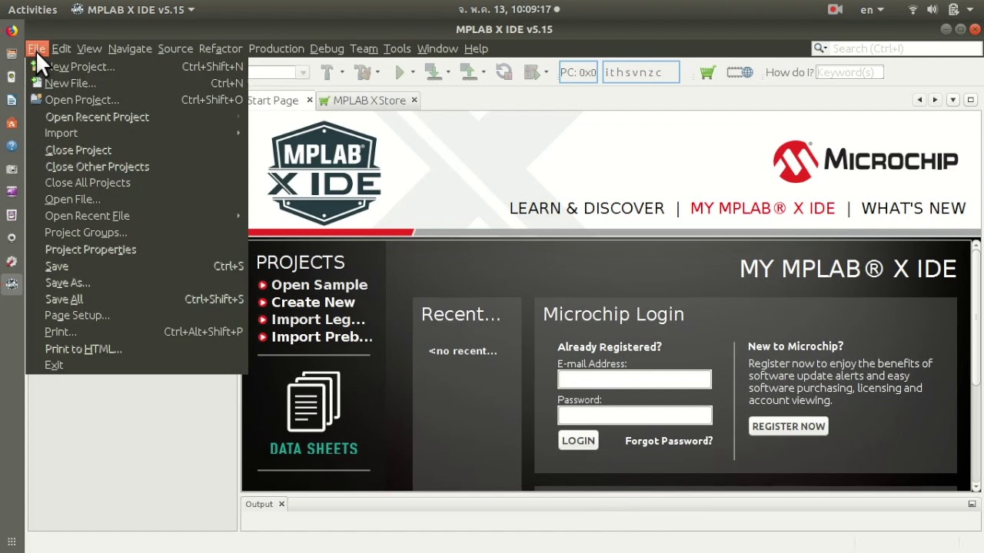The height and width of the screenshot is (553, 984).
Task: Switch to the MPLAB X Store tab
Action: click(x=369, y=100)
